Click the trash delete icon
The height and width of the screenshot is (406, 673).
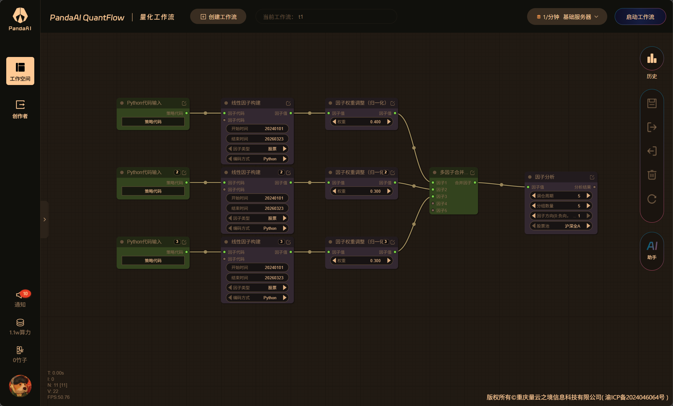click(x=651, y=175)
